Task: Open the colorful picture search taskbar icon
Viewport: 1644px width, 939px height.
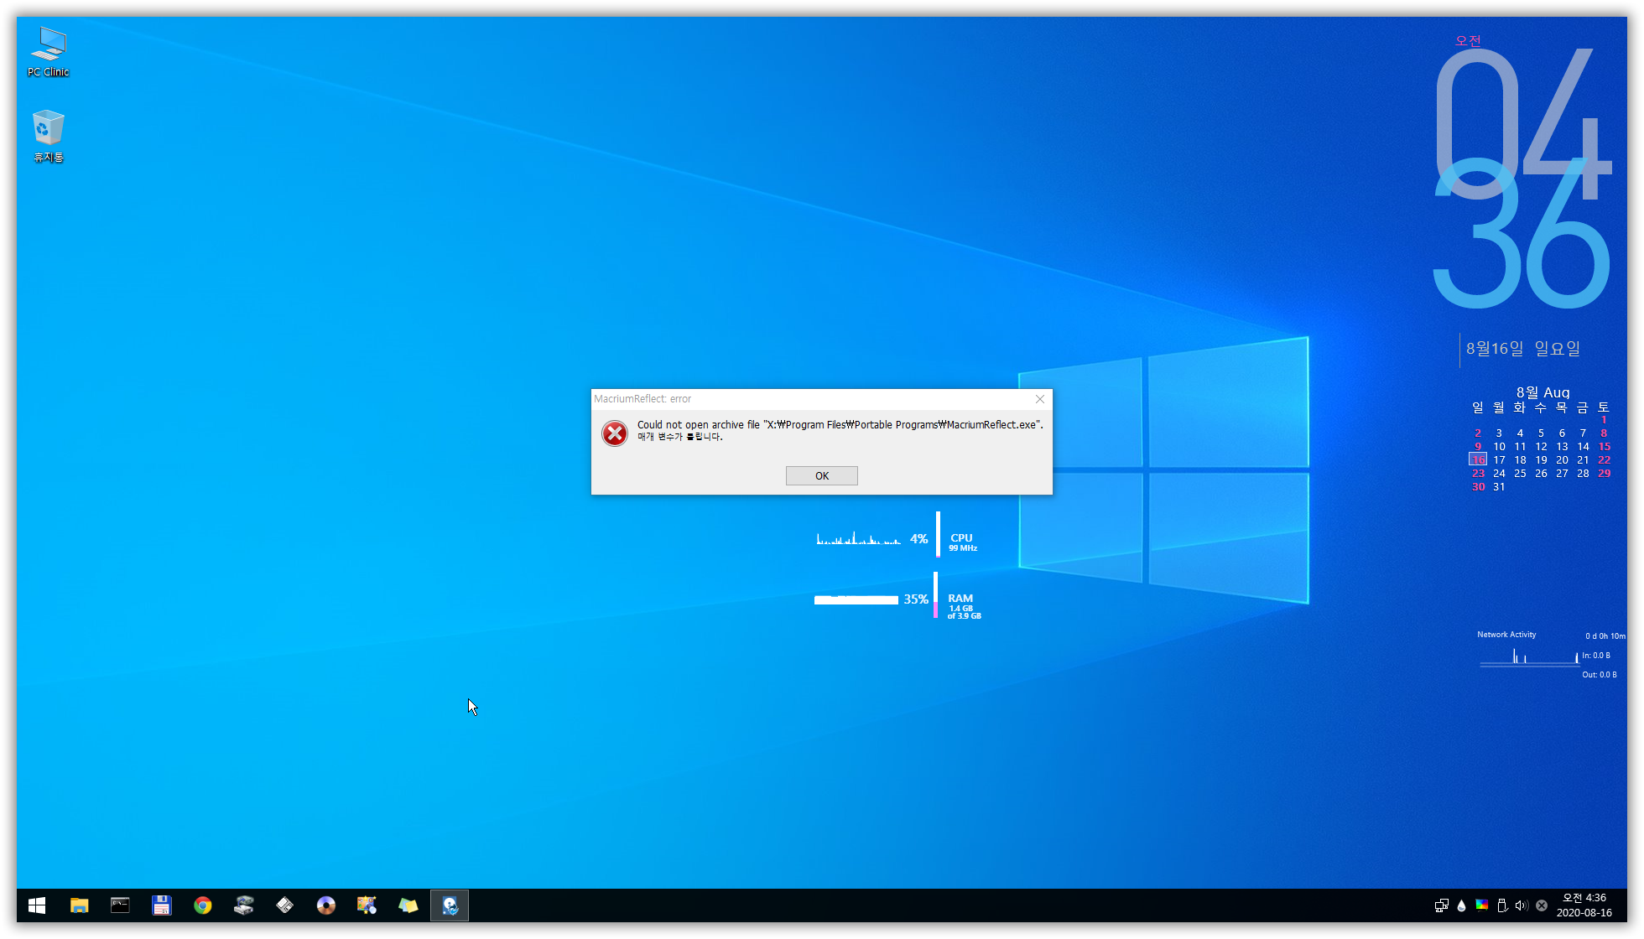Action: click(x=367, y=905)
